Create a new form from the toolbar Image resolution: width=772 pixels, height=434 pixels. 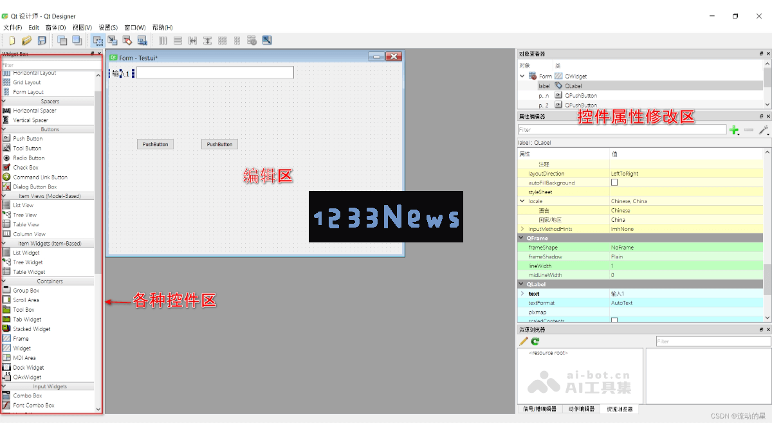click(x=12, y=41)
